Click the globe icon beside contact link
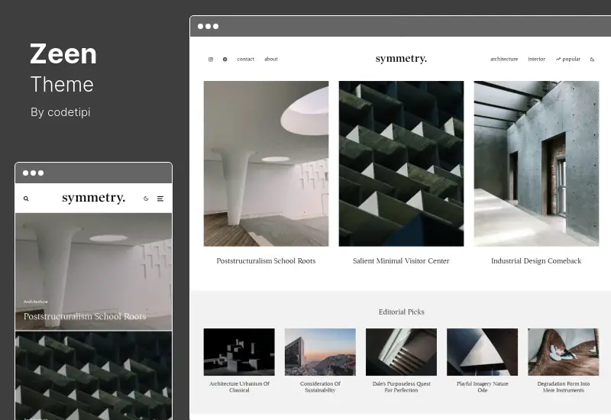The width and height of the screenshot is (611, 420). click(x=225, y=60)
